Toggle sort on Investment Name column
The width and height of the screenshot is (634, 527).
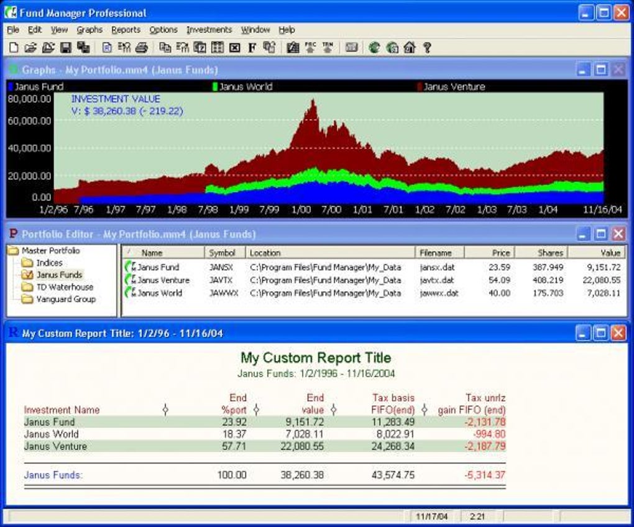[x=165, y=409]
